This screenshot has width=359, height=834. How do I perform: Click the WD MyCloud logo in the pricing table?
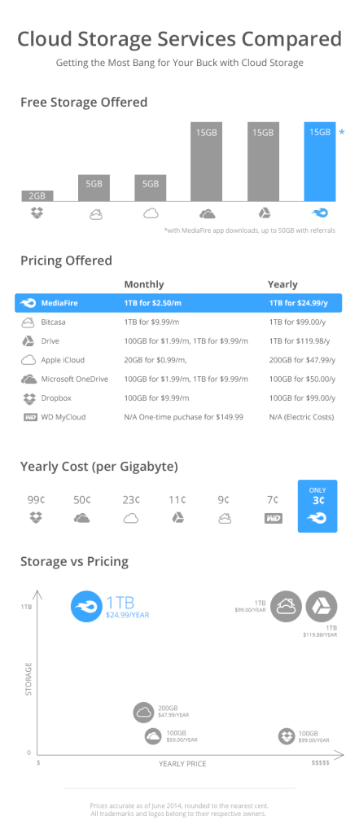[30, 417]
